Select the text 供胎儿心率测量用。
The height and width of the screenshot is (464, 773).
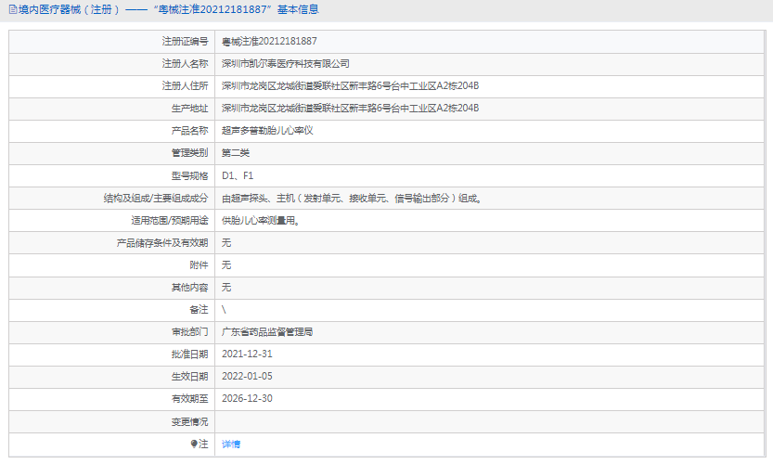point(262,221)
